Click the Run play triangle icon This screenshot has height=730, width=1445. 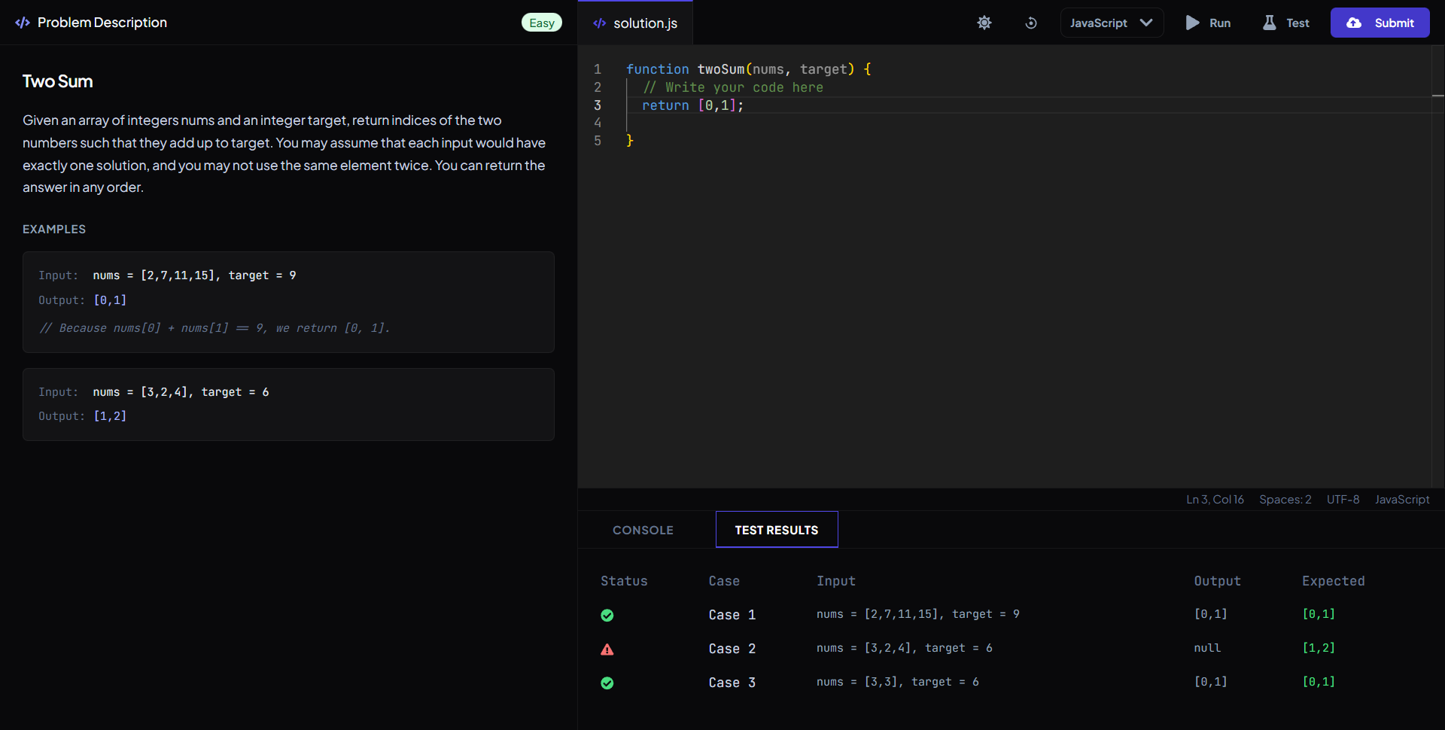point(1191,23)
